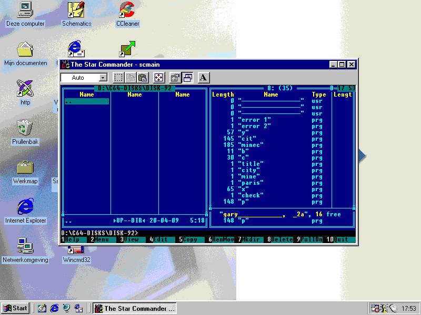Open the font size dropdown set to Auto
This screenshot has height=315, width=421.
coord(84,78)
